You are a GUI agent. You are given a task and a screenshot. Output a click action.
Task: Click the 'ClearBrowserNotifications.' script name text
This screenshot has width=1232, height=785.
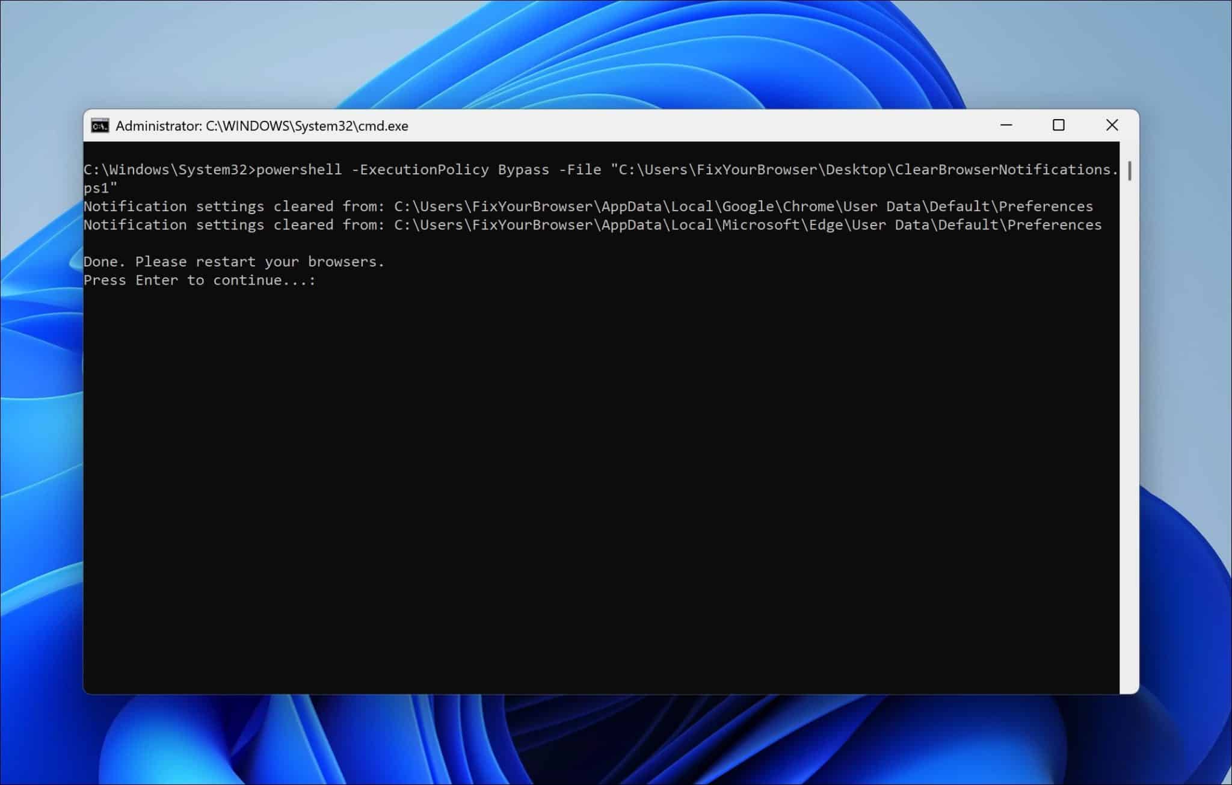click(1006, 170)
